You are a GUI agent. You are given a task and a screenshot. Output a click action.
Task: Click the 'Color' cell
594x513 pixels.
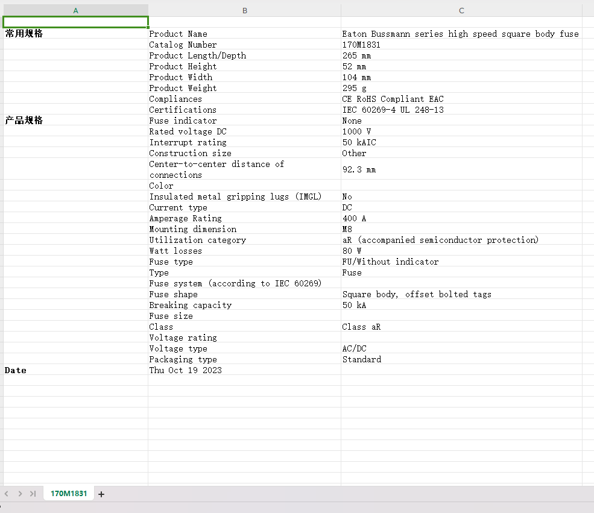pos(245,186)
